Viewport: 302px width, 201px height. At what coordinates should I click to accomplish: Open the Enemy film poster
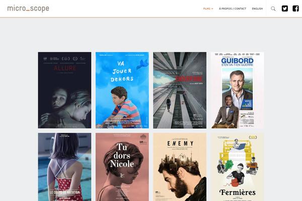click(180, 167)
